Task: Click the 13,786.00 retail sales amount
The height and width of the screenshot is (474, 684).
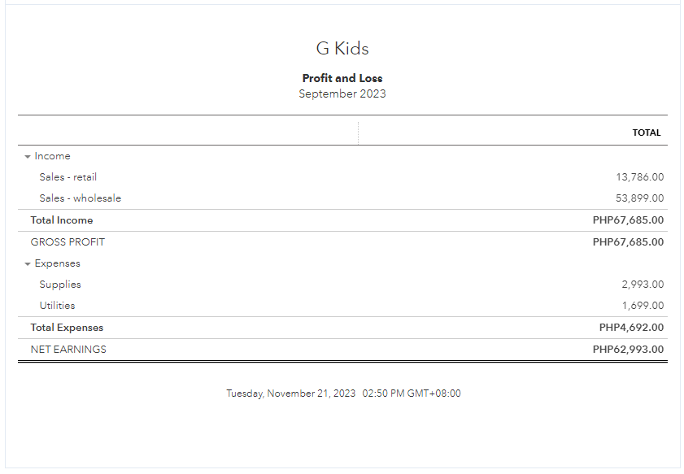Action: pos(639,177)
